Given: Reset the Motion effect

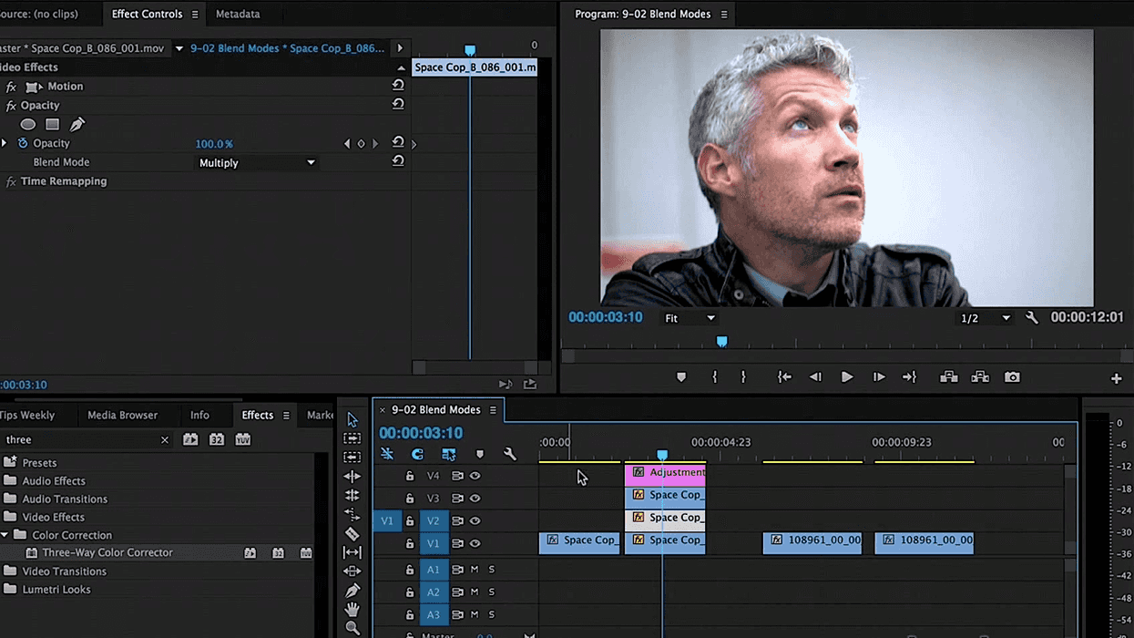Looking at the screenshot, I should pyautogui.click(x=398, y=86).
